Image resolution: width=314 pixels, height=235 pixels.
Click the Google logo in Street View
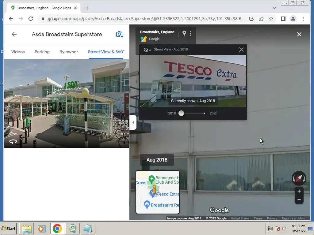(219, 210)
